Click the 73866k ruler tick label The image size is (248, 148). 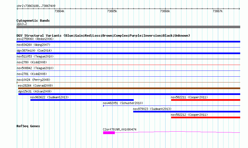point(165,11)
